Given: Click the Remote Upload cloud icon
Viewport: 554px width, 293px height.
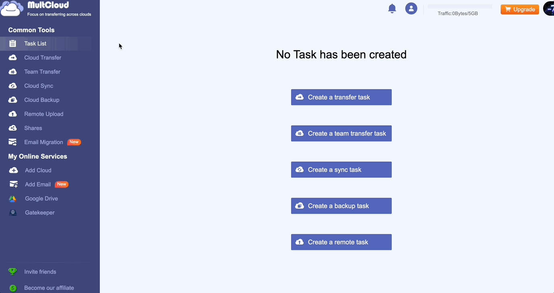Looking at the screenshot, I should pyautogui.click(x=13, y=114).
